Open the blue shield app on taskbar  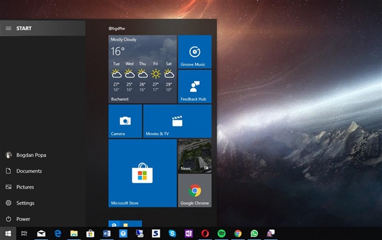(124, 234)
